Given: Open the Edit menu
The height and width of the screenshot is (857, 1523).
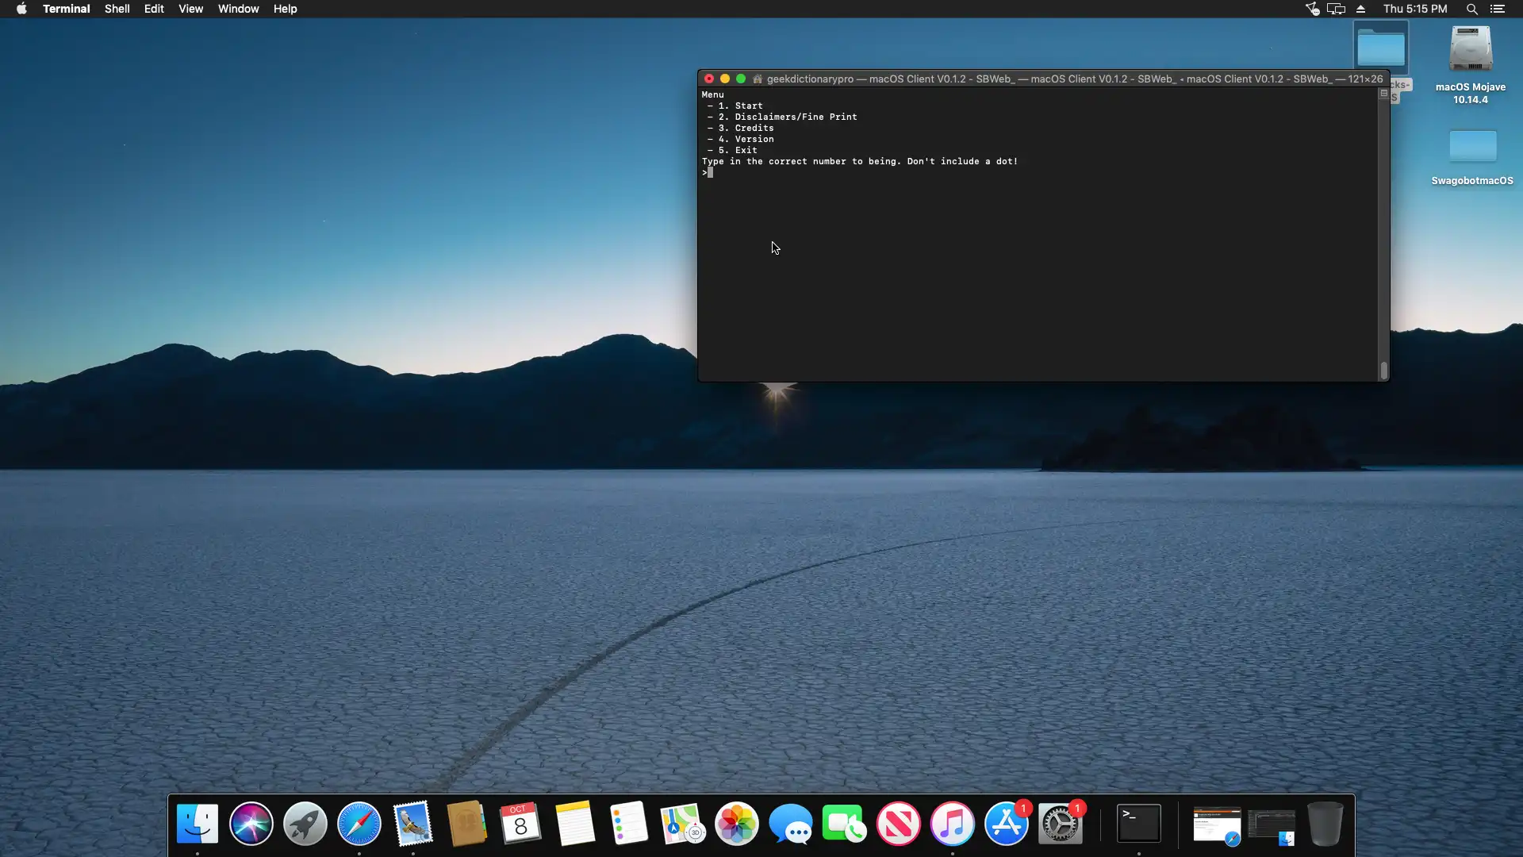Looking at the screenshot, I should click(154, 9).
